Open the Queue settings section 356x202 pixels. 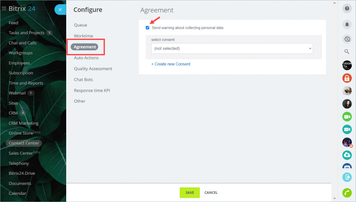pyautogui.click(x=80, y=25)
